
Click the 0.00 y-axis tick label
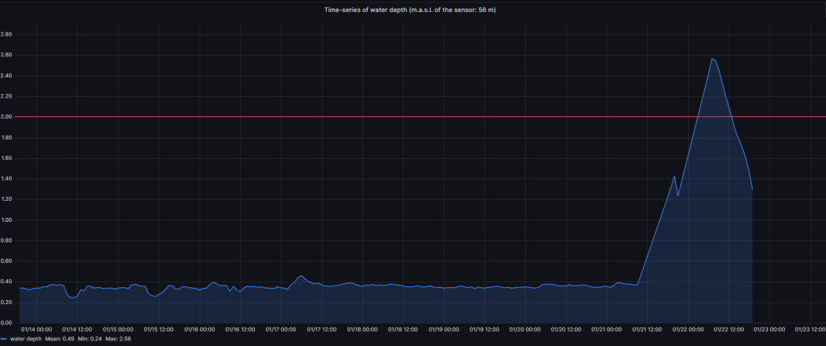(7, 322)
